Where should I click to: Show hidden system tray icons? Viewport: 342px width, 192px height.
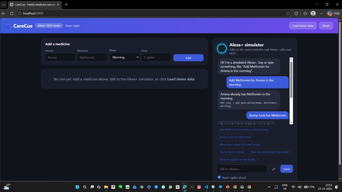[x=269, y=187]
